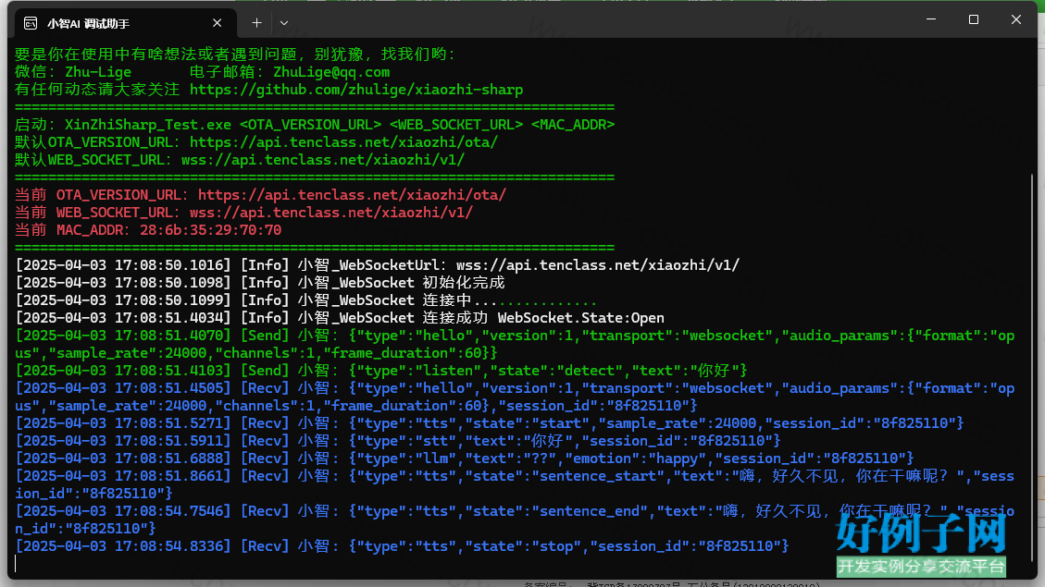Screen dimensions: 1045x587
Task: Click the [Recv] tts start line
Action: 490,422
